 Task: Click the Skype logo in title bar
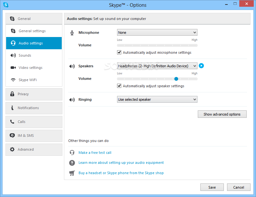[6, 5]
